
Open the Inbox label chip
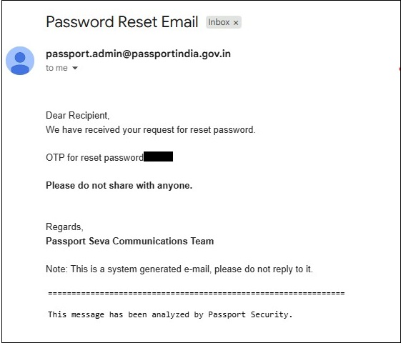point(219,22)
